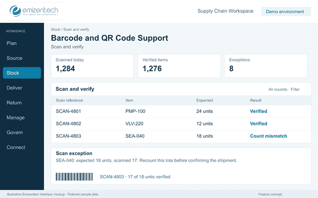Click the Item column header
The width and height of the screenshot is (318, 198).
point(129,101)
